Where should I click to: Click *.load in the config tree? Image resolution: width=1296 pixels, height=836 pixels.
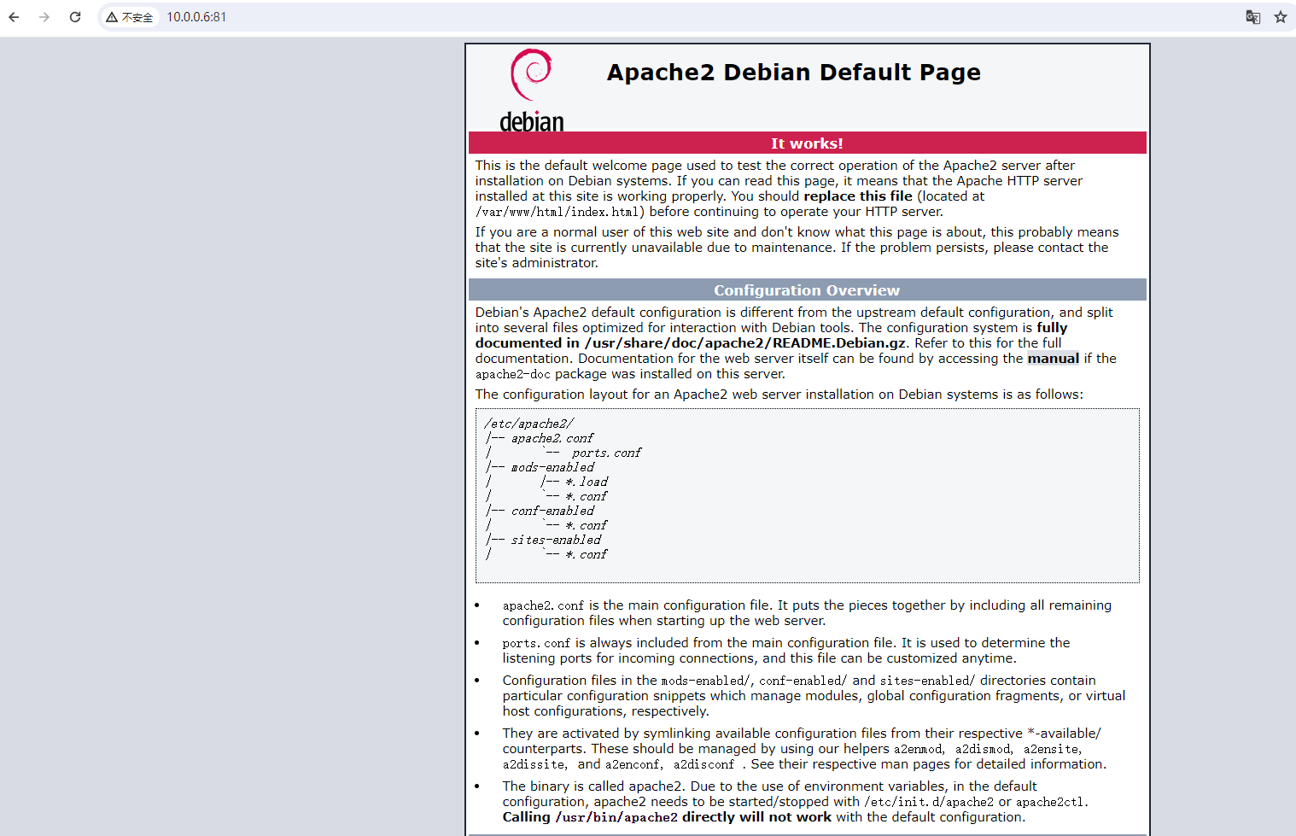tap(587, 482)
